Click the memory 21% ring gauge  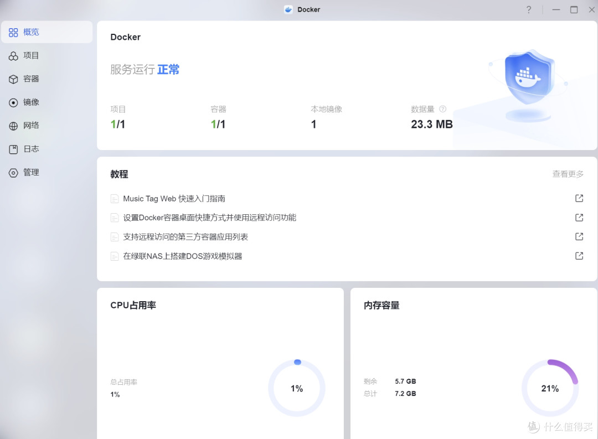550,388
